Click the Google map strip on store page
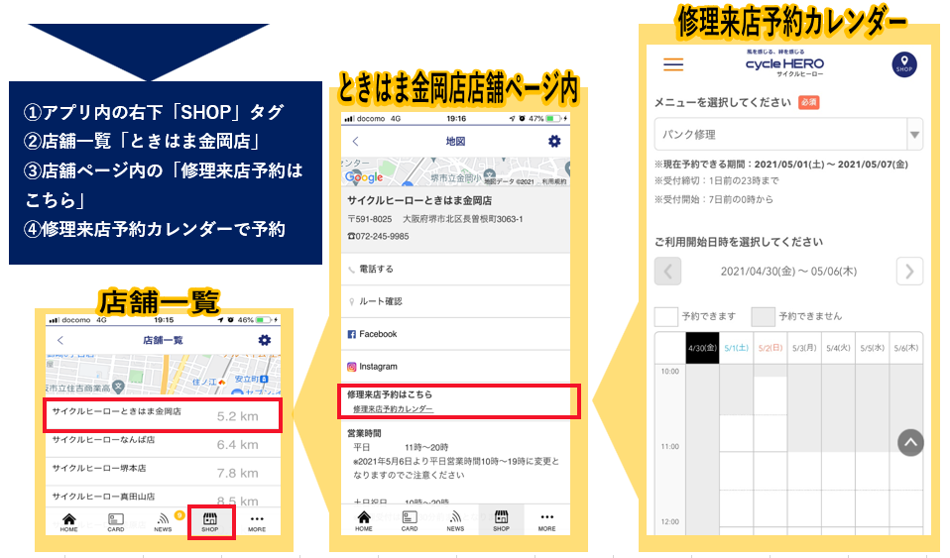This screenshot has height=558, width=950. point(455,172)
